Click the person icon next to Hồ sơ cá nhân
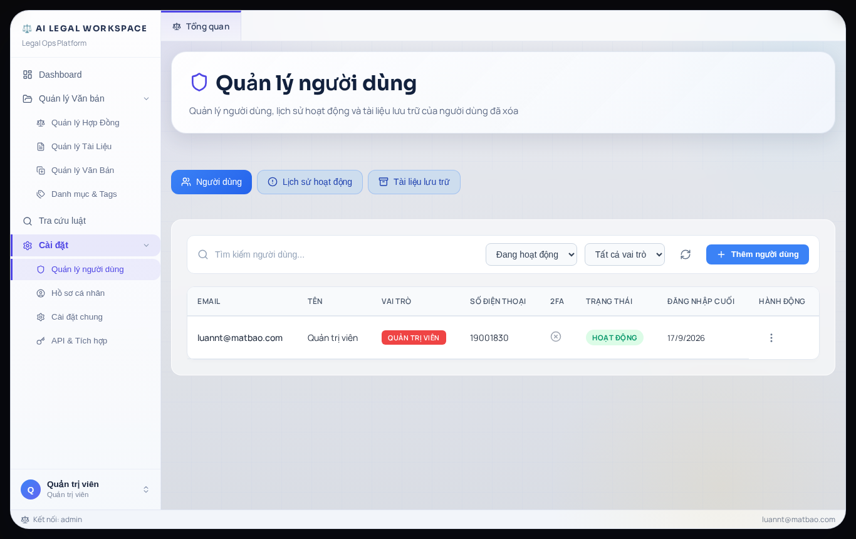The height and width of the screenshot is (539, 856). pos(41,293)
